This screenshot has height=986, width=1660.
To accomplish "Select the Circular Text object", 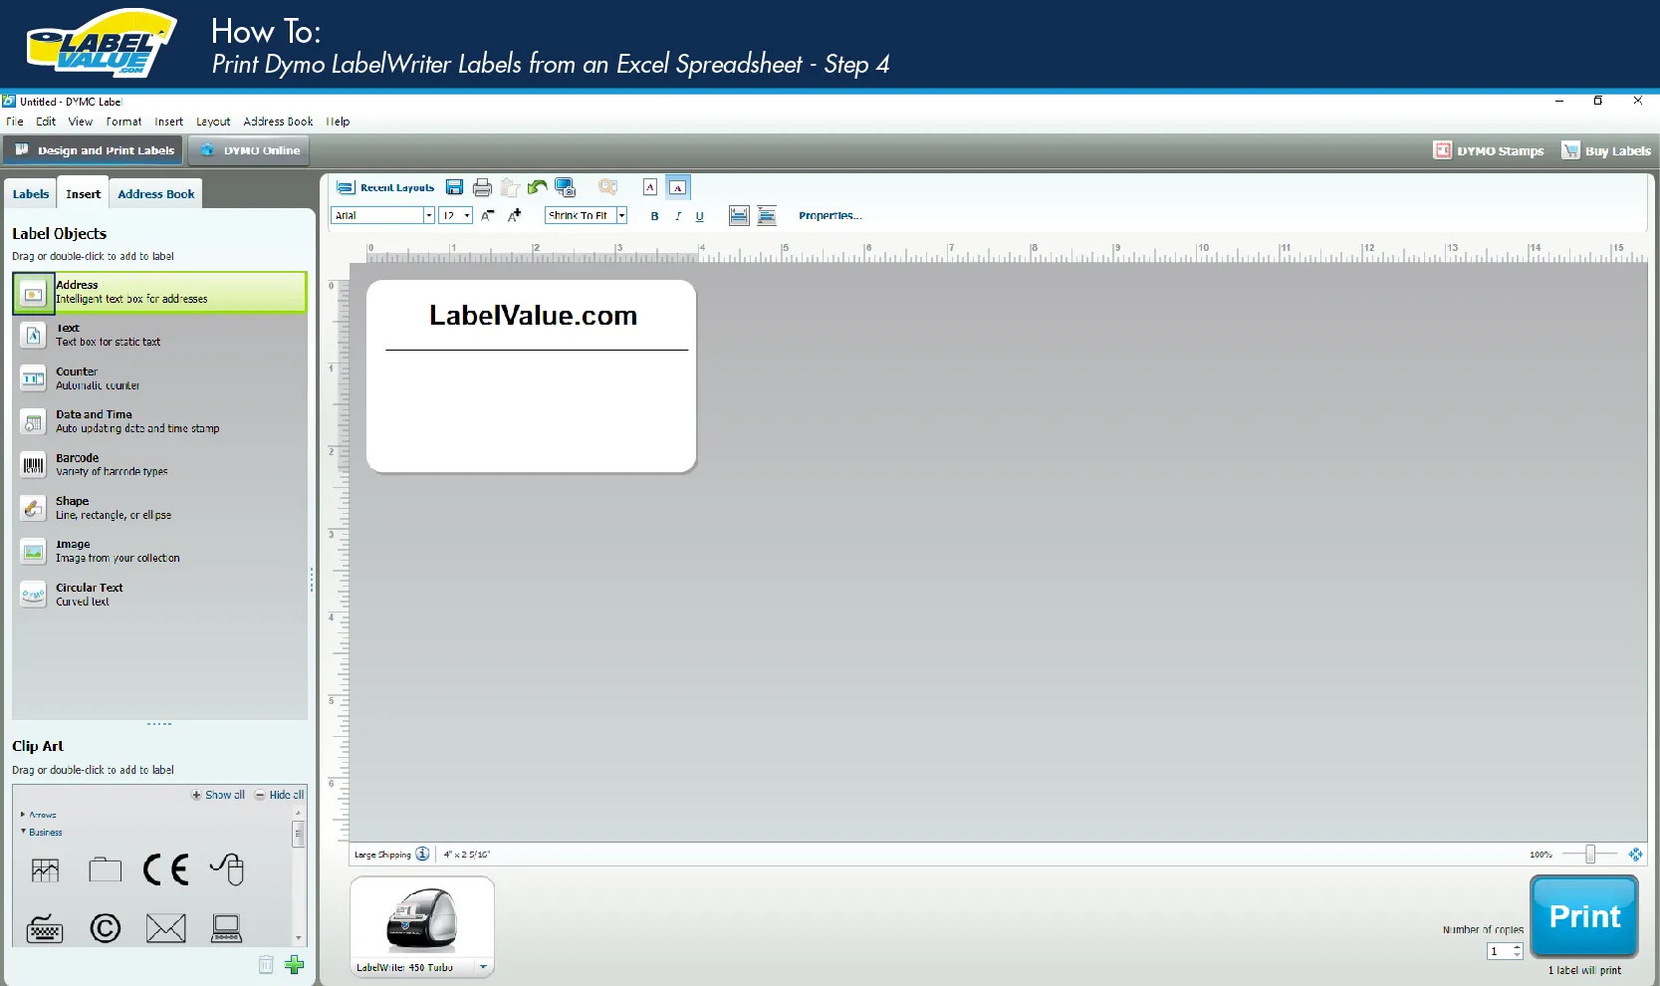I will point(159,595).
